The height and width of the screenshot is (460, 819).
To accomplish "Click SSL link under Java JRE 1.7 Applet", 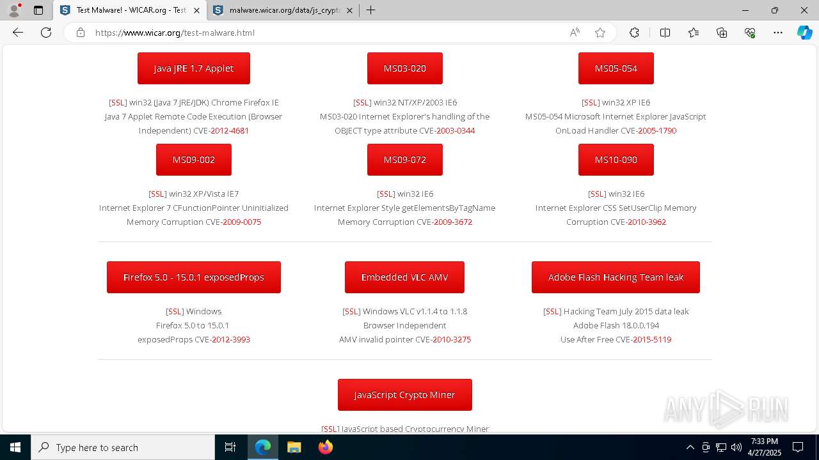I will tap(118, 102).
